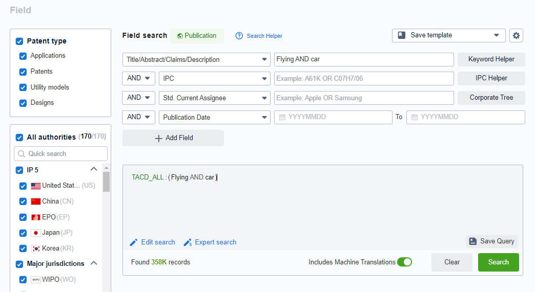Collapse the IP 5 authorities group

pos(93,169)
